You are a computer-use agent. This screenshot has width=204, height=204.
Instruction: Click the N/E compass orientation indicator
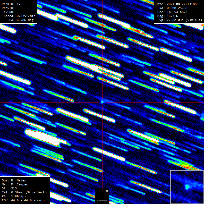102,196
